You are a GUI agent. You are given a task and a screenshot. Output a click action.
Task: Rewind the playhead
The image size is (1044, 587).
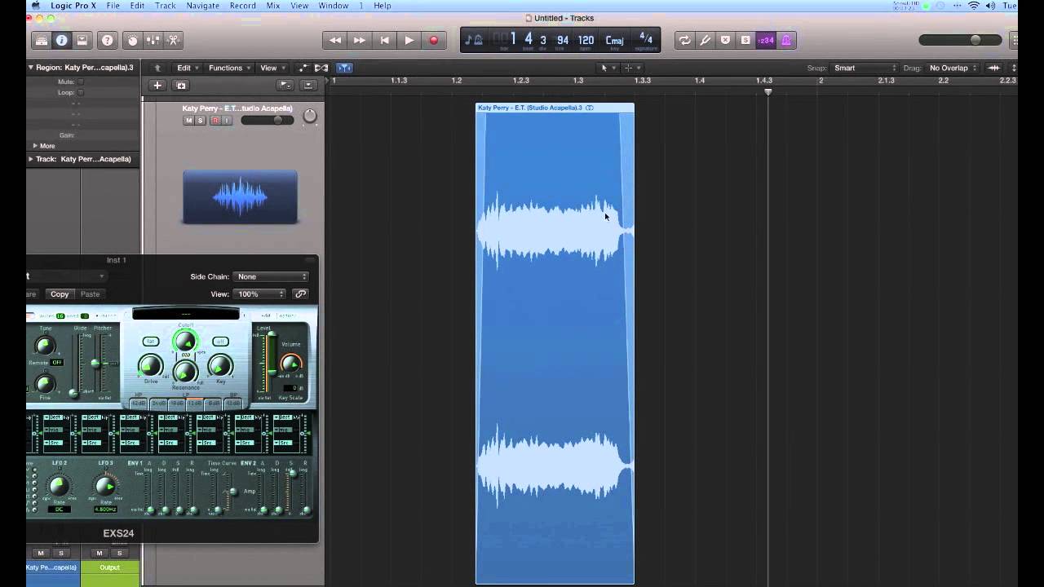[x=335, y=40]
